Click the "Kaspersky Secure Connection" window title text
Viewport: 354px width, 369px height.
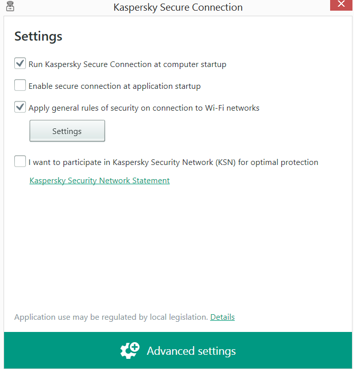178,7
